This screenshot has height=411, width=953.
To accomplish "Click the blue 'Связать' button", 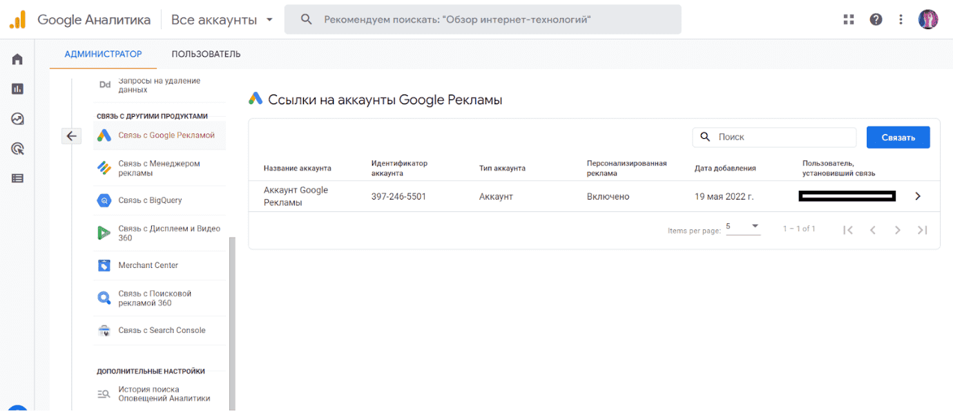I will (898, 137).
